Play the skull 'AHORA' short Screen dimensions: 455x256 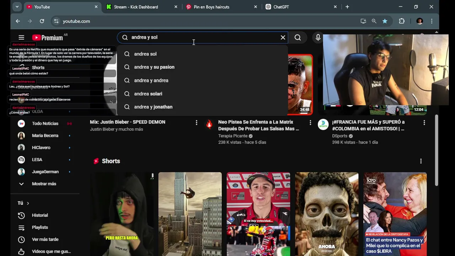[327, 214]
